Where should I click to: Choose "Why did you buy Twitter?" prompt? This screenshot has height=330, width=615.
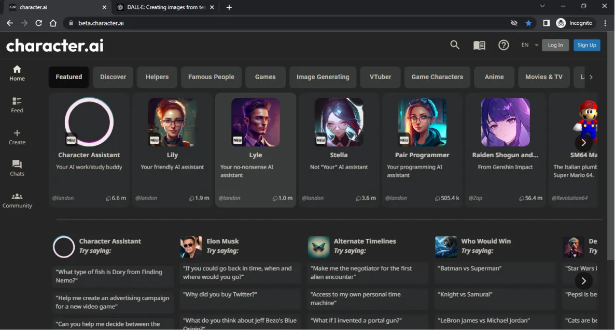point(240,298)
